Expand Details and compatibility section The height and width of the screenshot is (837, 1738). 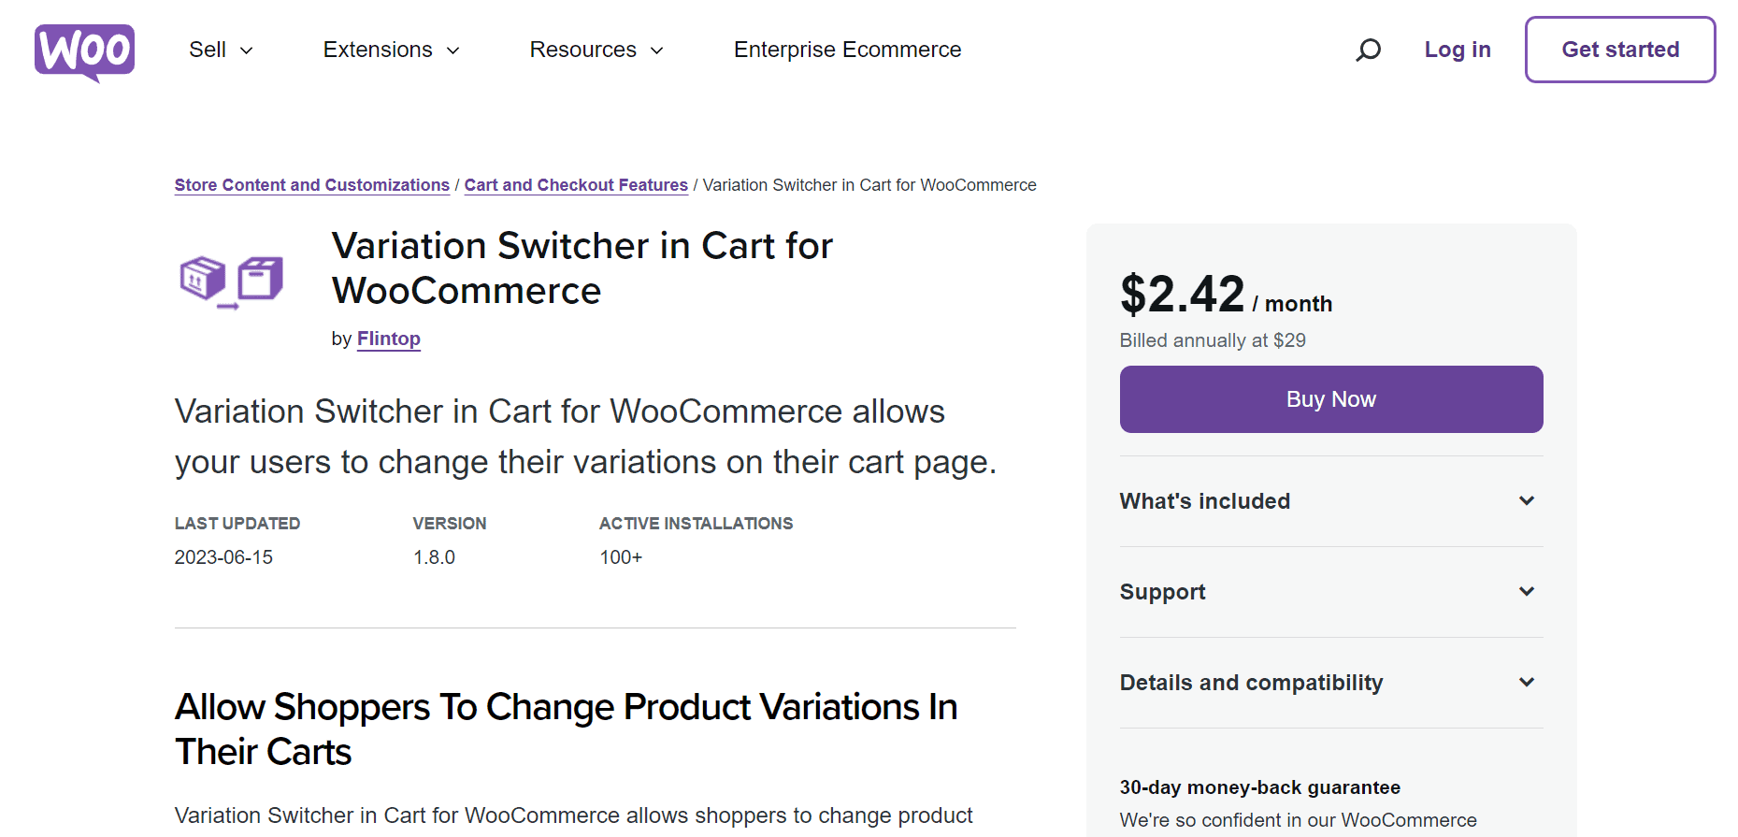(x=1251, y=683)
